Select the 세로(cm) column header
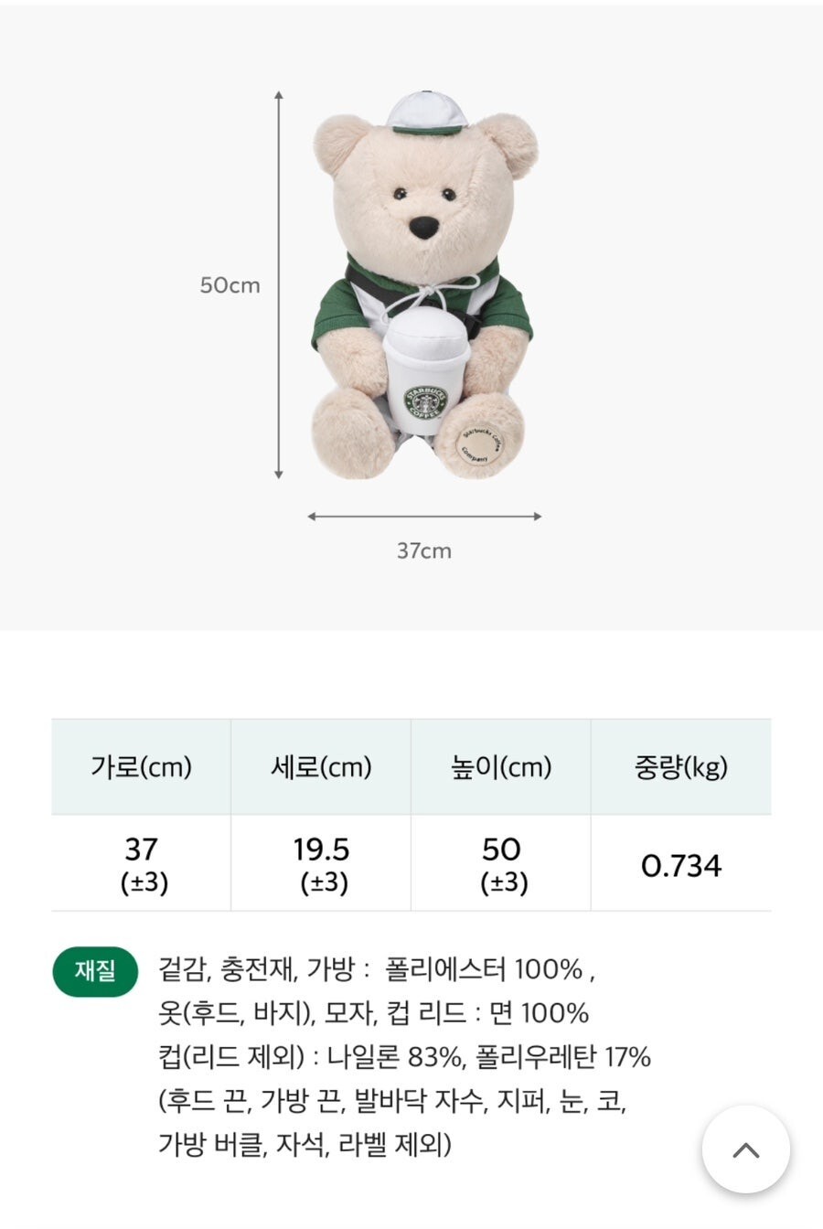823x1229 pixels. (x=321, y=766)
